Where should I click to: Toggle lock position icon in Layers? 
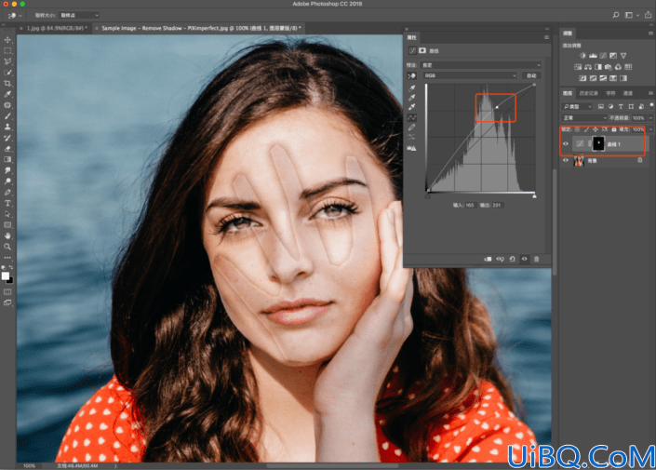596,129
